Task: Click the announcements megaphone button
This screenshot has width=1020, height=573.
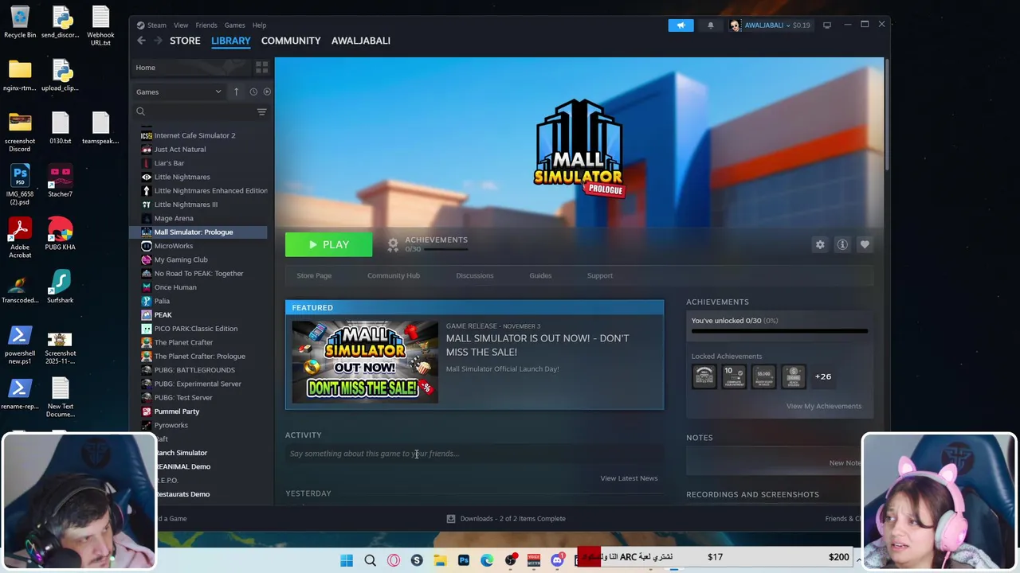Action: pos(681,25)
